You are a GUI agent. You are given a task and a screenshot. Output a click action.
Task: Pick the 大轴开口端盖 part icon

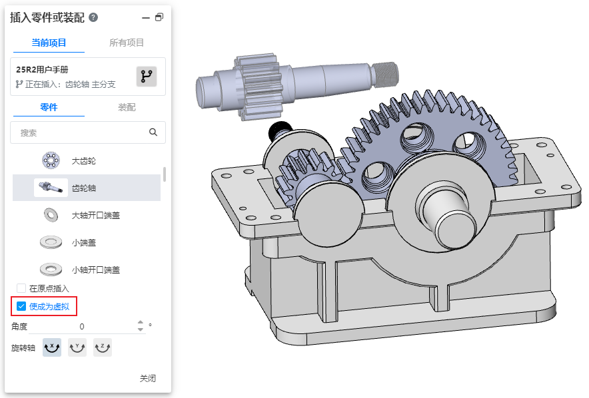point(51,215)
